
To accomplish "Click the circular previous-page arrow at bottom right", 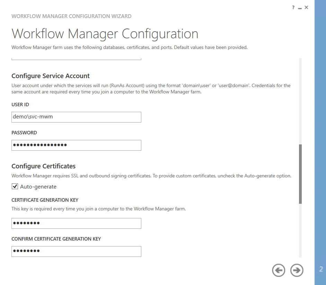I will click(279, 270).
